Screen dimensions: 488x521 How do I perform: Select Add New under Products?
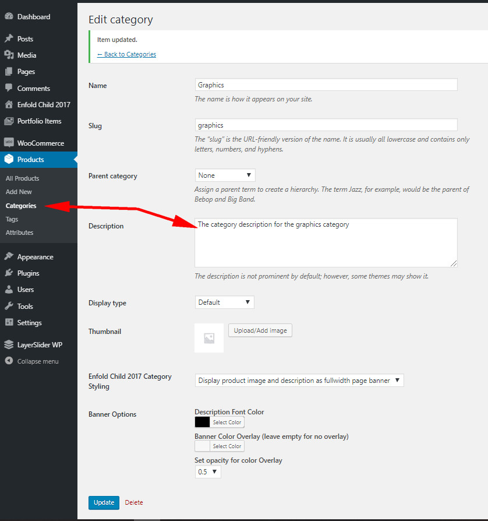tap(19, 192)
